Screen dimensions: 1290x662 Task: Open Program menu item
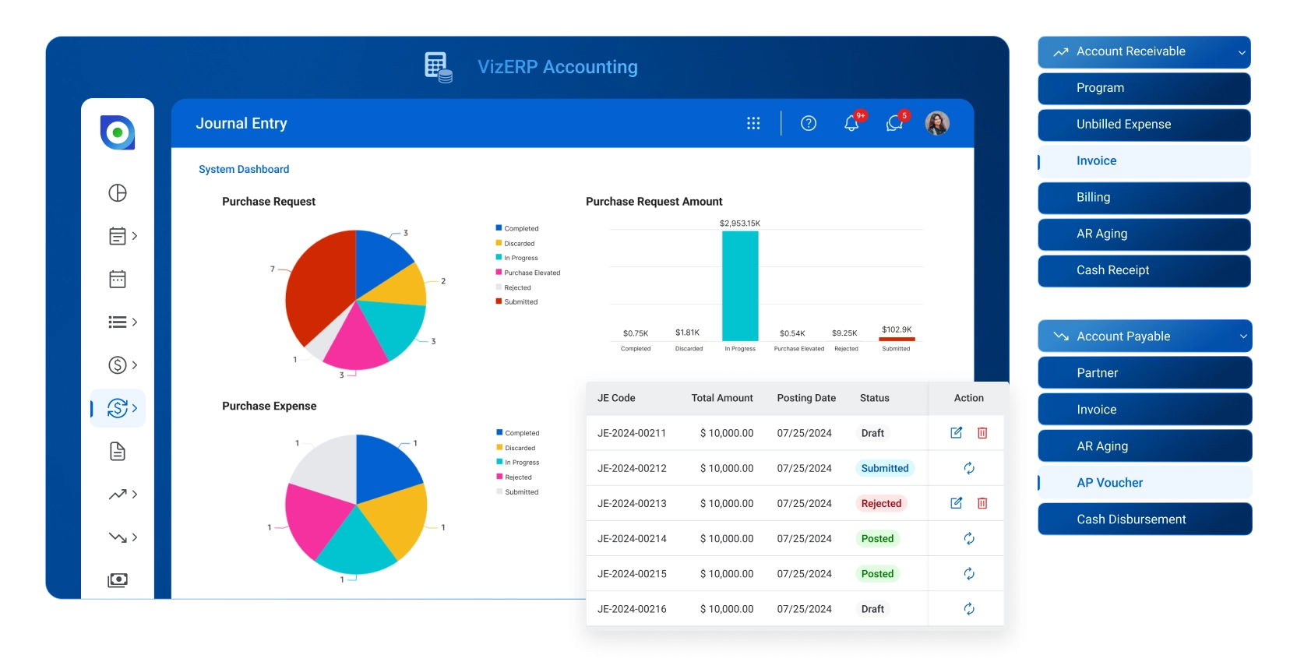[1144, 88]
